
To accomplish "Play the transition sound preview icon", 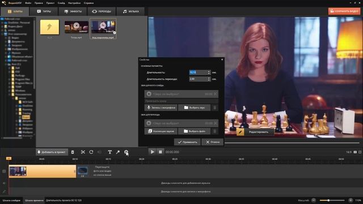I will point(149,123).
